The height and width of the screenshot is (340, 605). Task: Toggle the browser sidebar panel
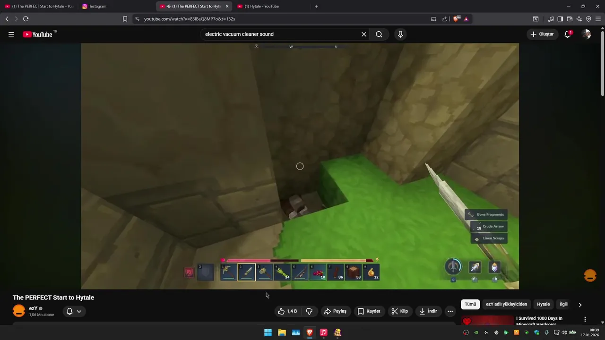[560, 19]
